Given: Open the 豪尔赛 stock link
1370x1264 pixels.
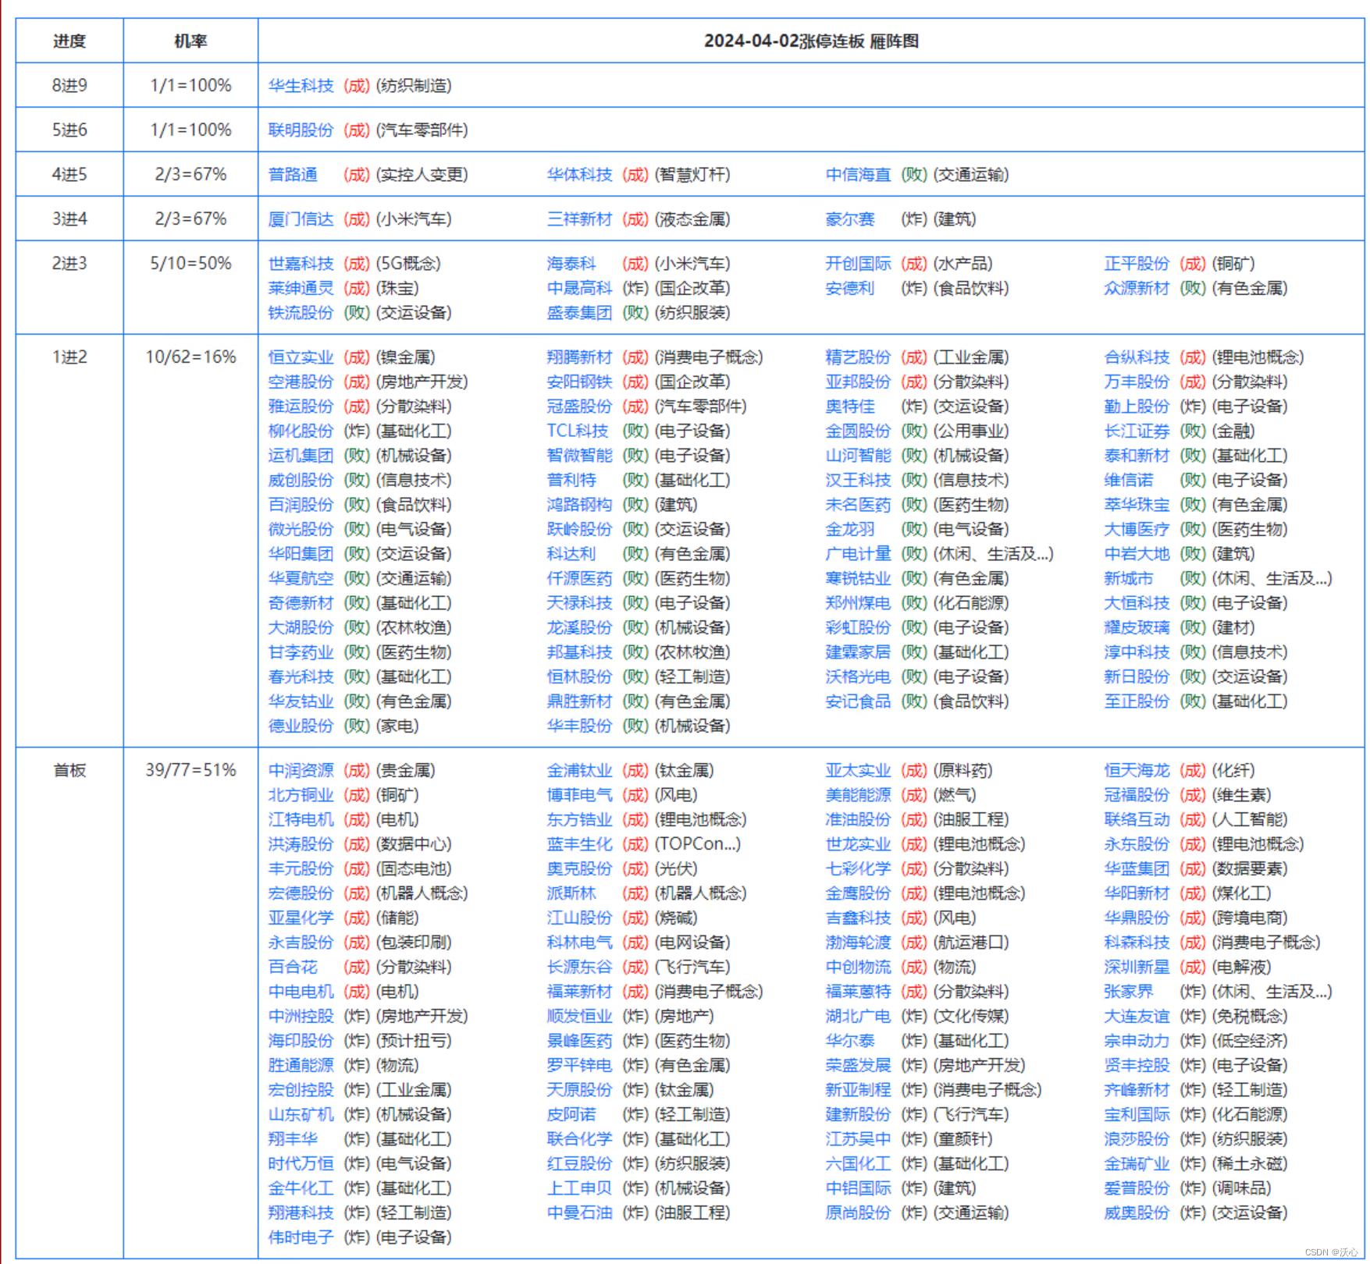Looking at the screenshot, I should click(x=850, y=219).
